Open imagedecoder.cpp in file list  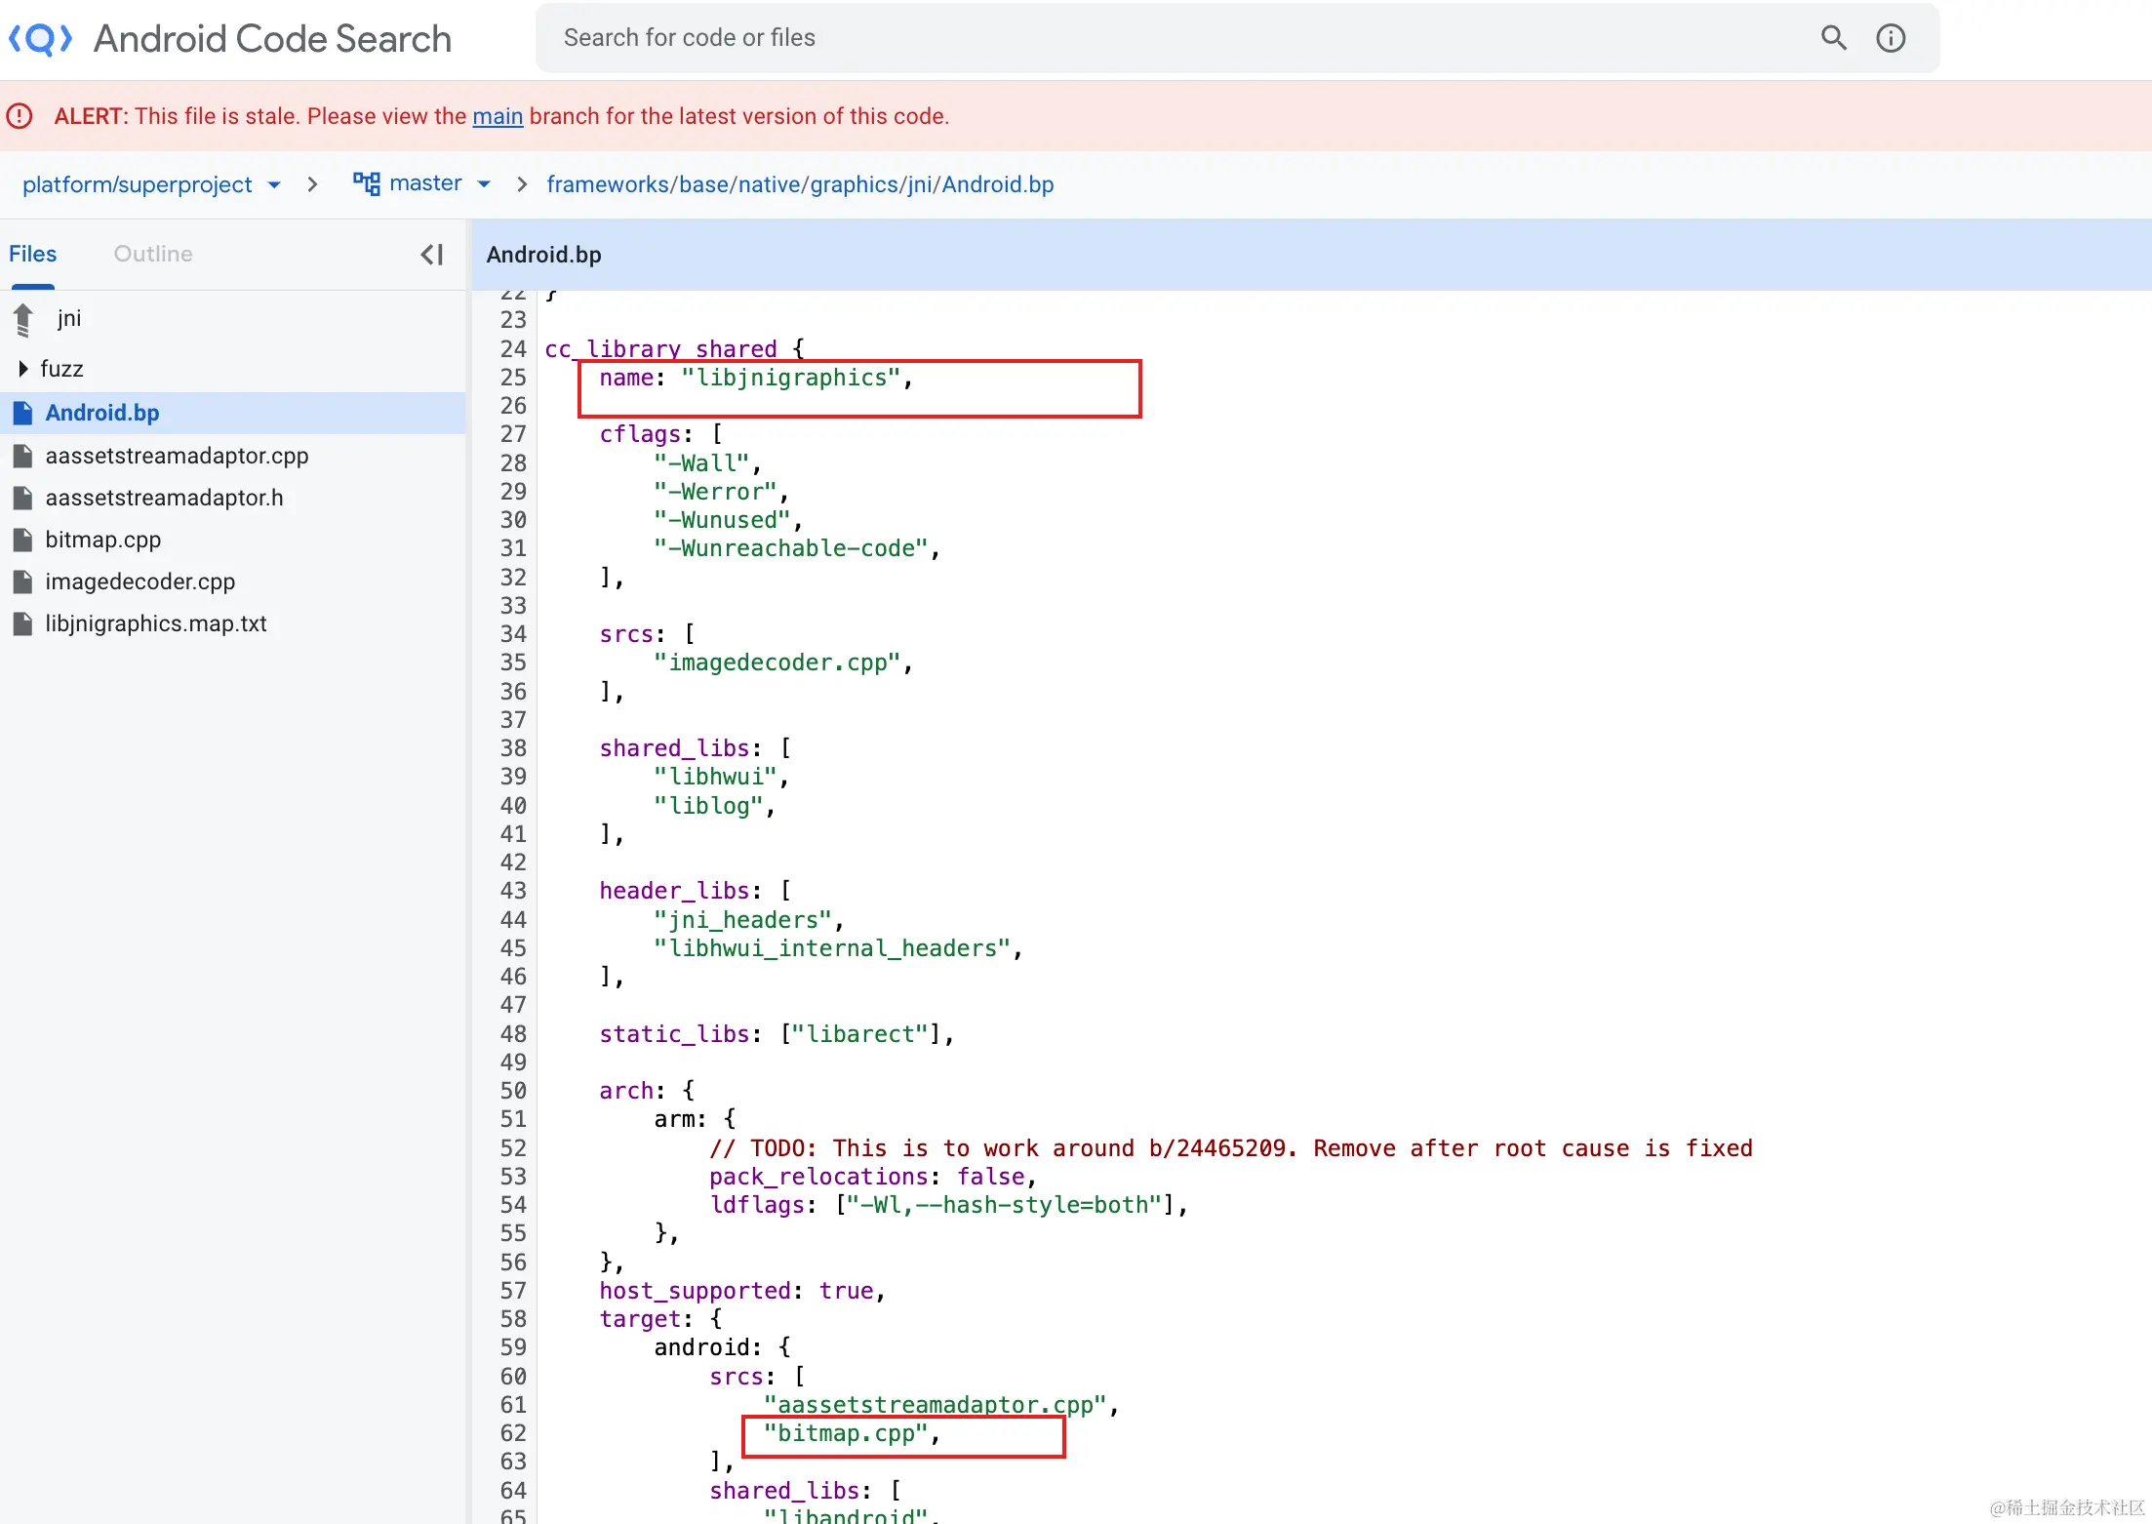140,582
